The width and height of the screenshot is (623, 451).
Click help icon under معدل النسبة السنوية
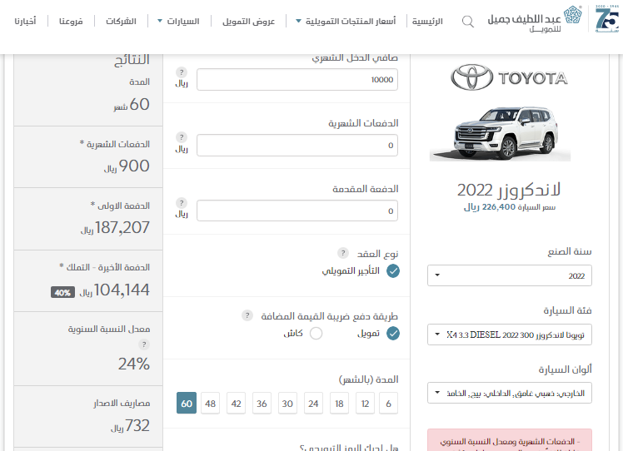click(x=144, y=344)
